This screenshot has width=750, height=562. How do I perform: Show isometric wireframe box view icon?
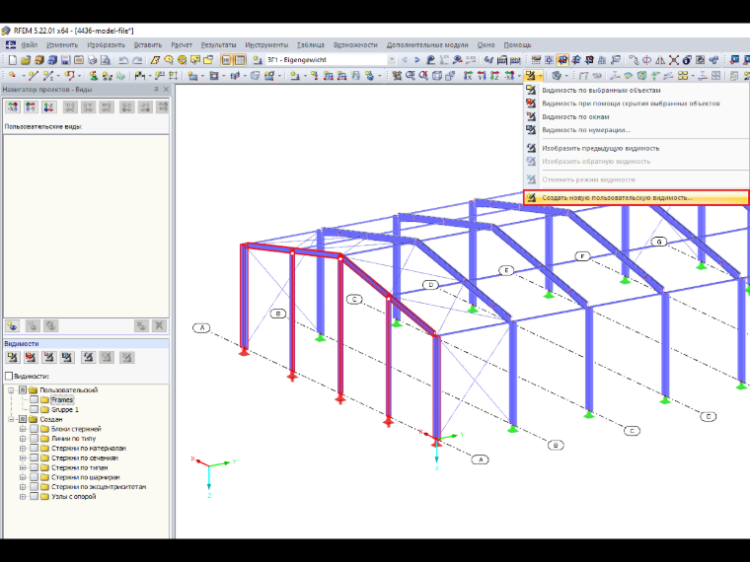[437, 76]
